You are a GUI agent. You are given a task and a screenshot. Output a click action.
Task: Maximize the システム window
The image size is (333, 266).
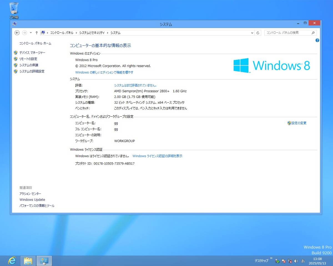tap(305, 23)
